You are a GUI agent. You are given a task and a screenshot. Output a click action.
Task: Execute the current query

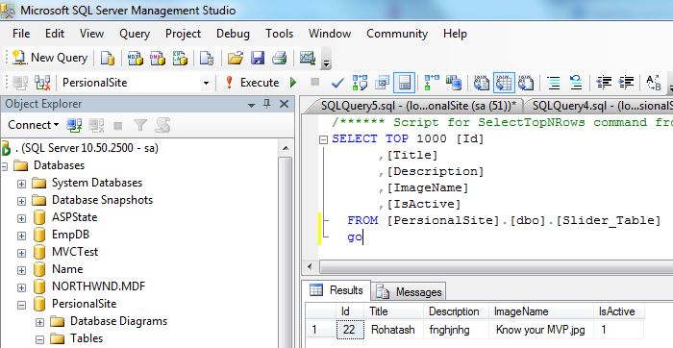click(x=252, y=83)
